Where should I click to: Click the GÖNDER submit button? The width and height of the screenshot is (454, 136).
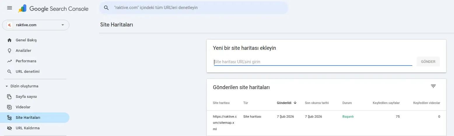428,62
